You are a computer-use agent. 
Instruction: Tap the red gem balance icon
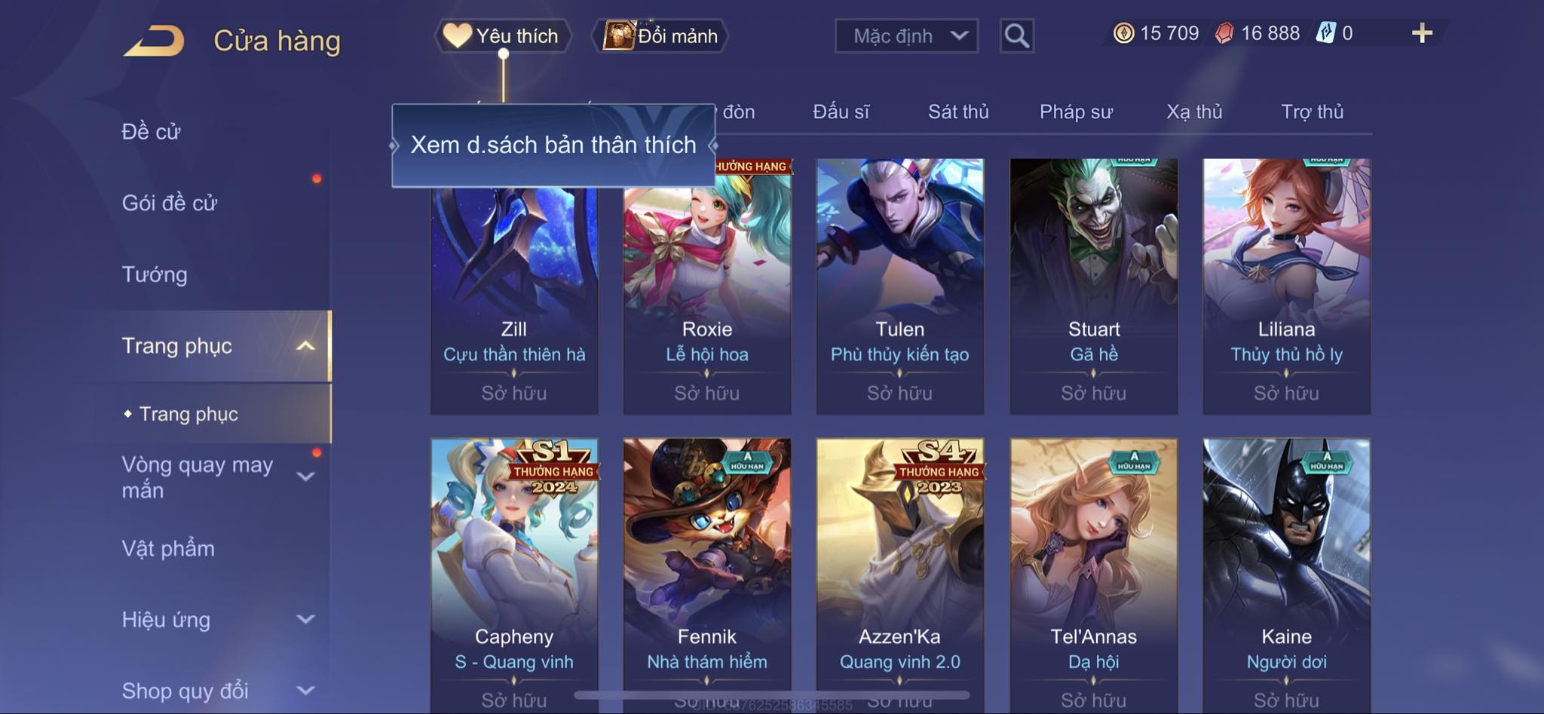coord(1224,33)
